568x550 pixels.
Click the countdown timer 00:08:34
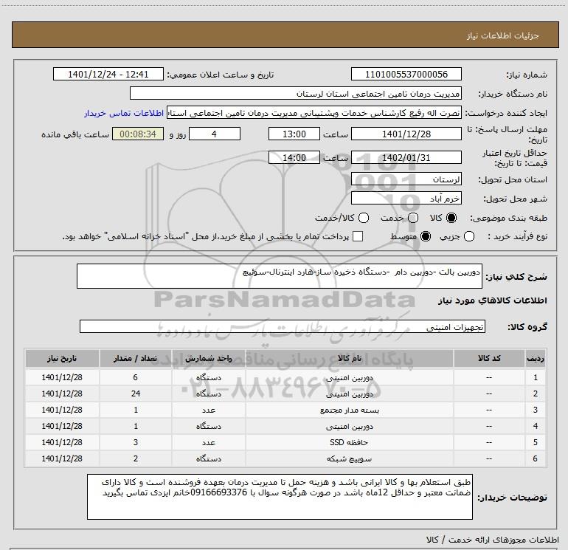[138, 134]
